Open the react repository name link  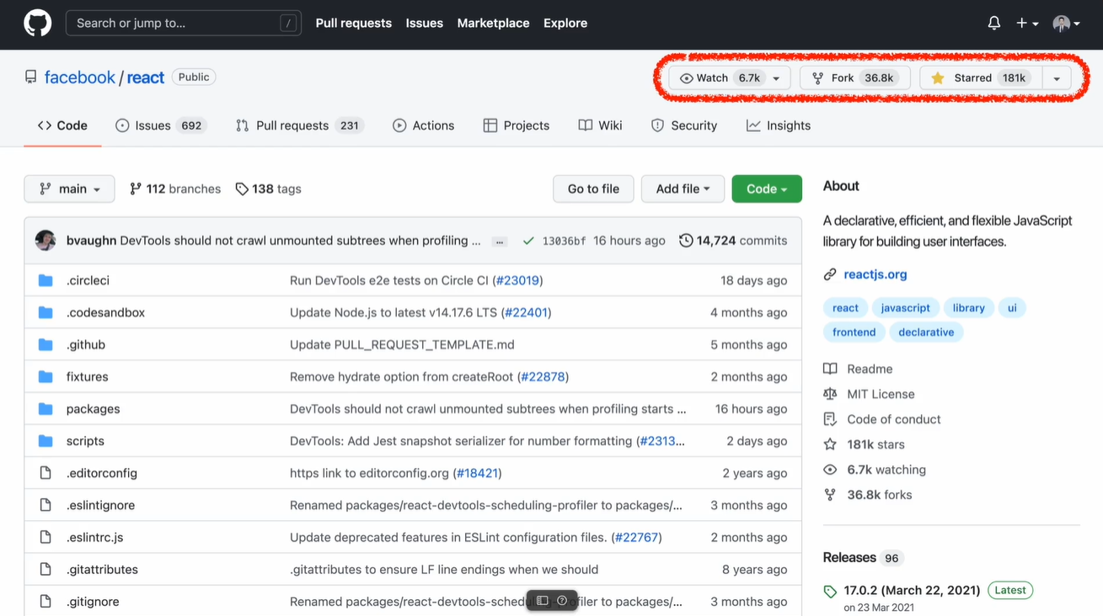pos(146,77)
